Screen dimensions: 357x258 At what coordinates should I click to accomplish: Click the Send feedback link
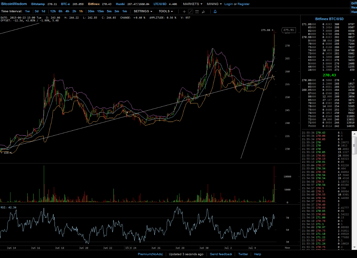[x=221, y=254]
